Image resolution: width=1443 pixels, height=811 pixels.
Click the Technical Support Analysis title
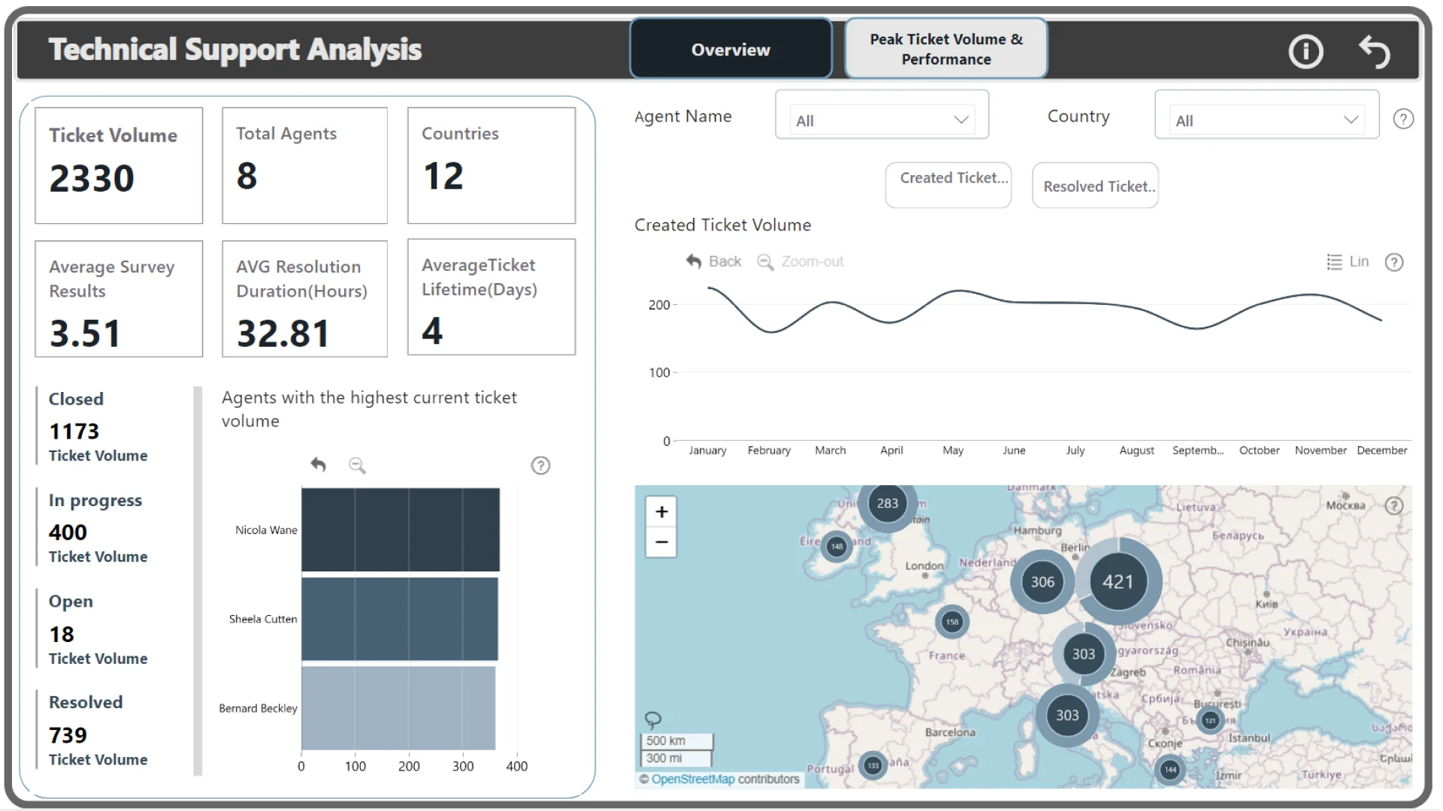[234, 50]
